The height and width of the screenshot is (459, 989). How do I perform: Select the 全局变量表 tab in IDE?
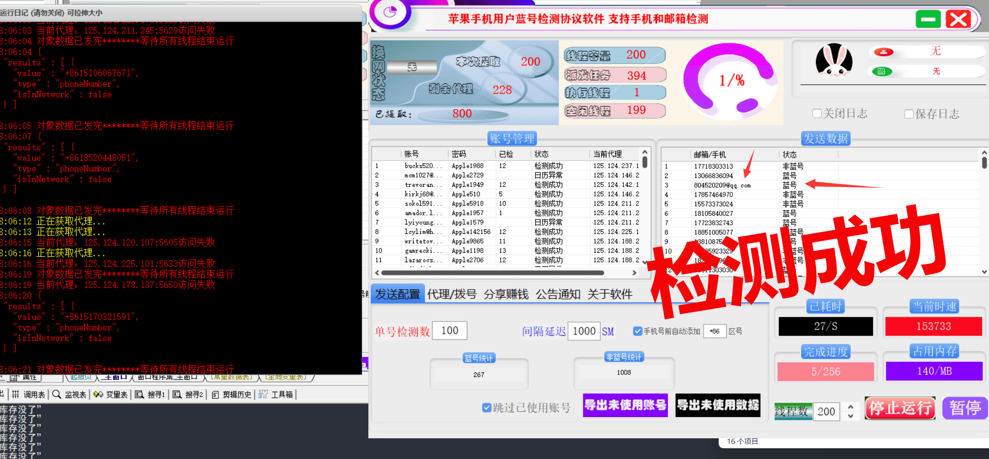(286, 378)
